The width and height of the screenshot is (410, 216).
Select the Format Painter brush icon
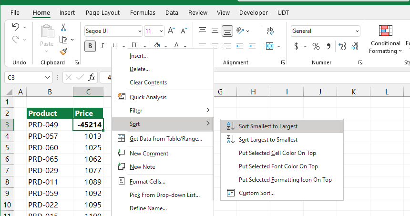coord(63,51)
